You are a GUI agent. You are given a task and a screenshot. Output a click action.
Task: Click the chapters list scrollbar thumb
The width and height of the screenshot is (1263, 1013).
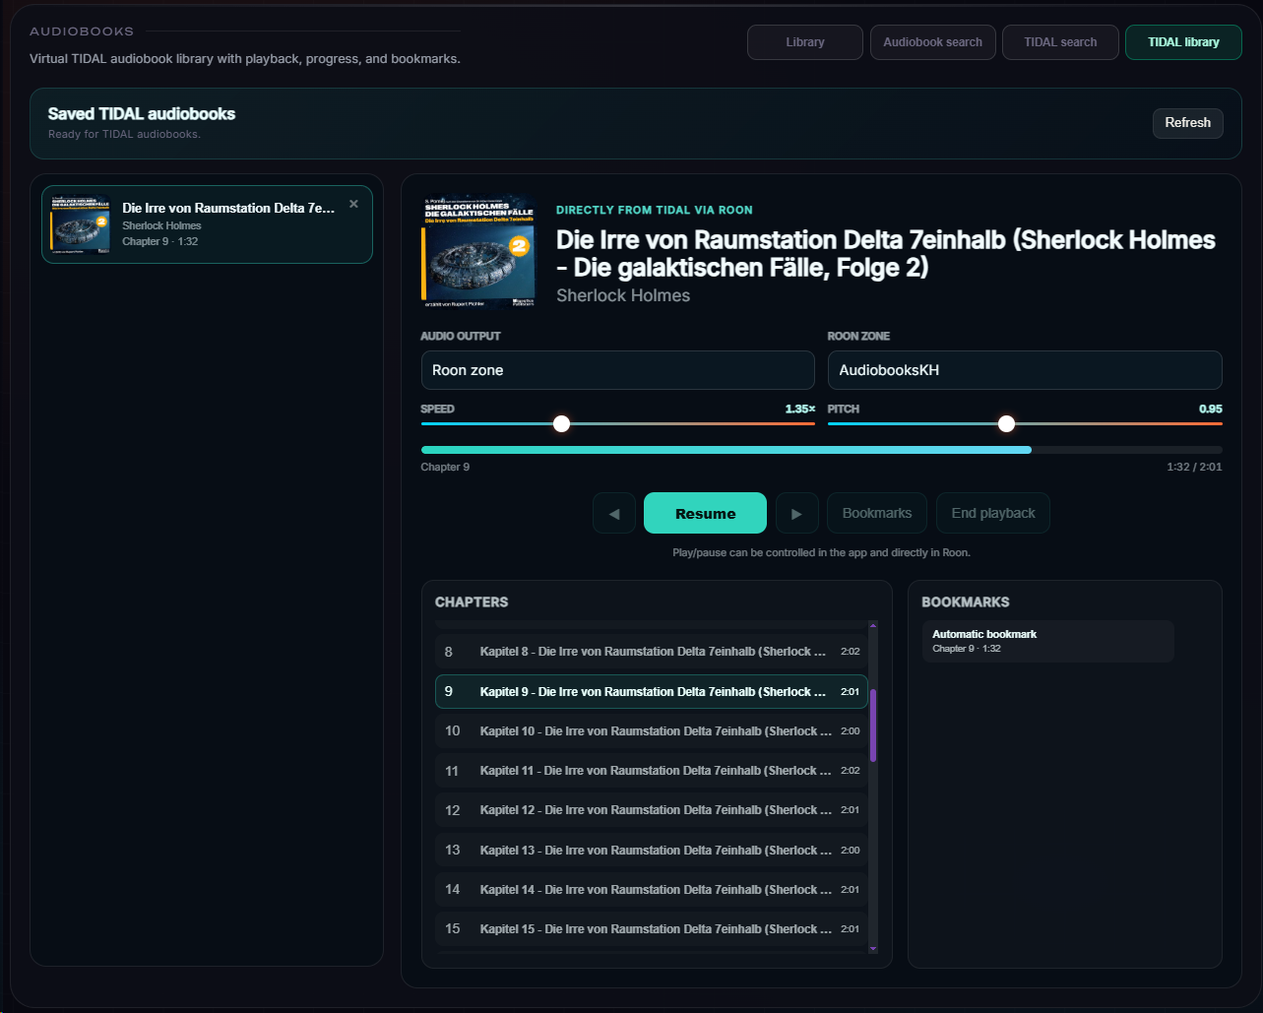click(x=873, y=725)
